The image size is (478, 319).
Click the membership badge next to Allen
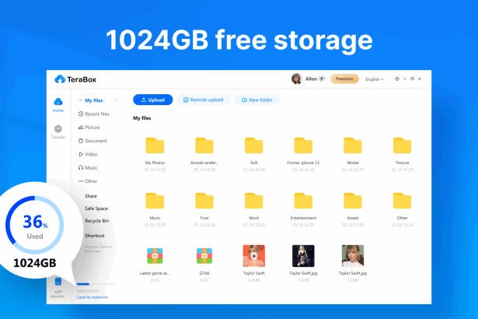click(x=322, y=79)
